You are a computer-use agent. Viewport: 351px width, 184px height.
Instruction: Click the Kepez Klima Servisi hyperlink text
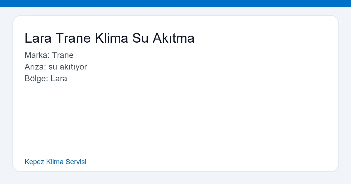coord(56,162)
